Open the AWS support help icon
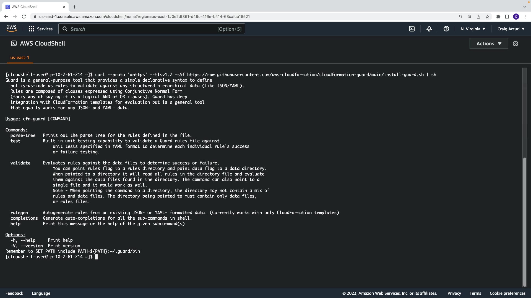The image size is (531, 298). pos(446,29)
